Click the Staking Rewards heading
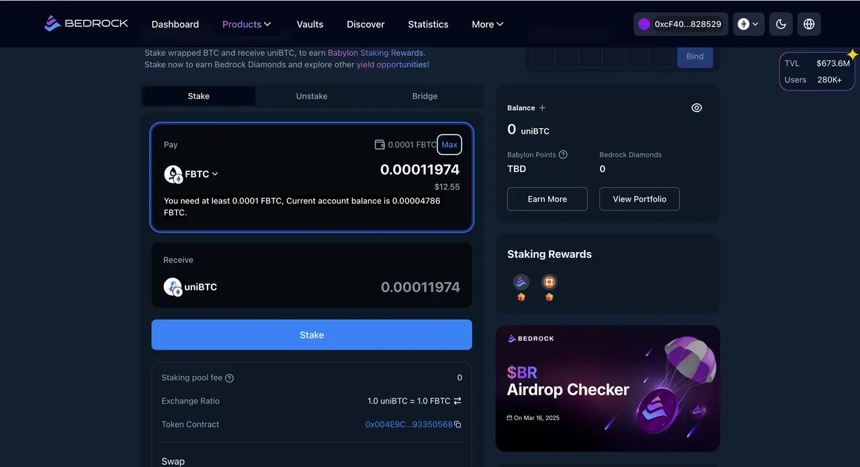Image resolution: width=860 pixels, height=467 pixels. 550,254
